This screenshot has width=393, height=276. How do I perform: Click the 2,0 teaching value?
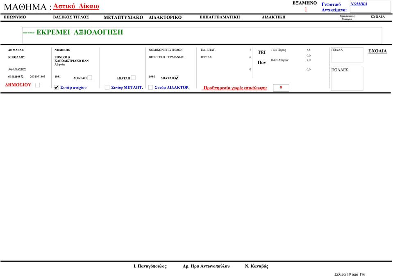pos(309,60)
